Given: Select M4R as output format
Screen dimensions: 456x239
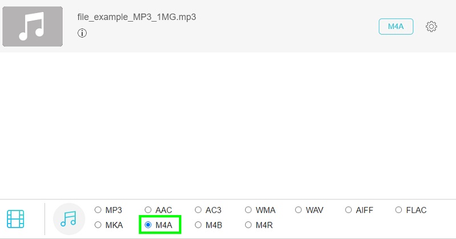Looking at the screenshot, I should point(249,225).
